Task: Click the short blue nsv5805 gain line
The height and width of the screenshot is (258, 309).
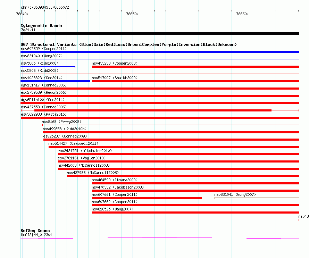Action: pyautogui.click(x=48, y=67)
